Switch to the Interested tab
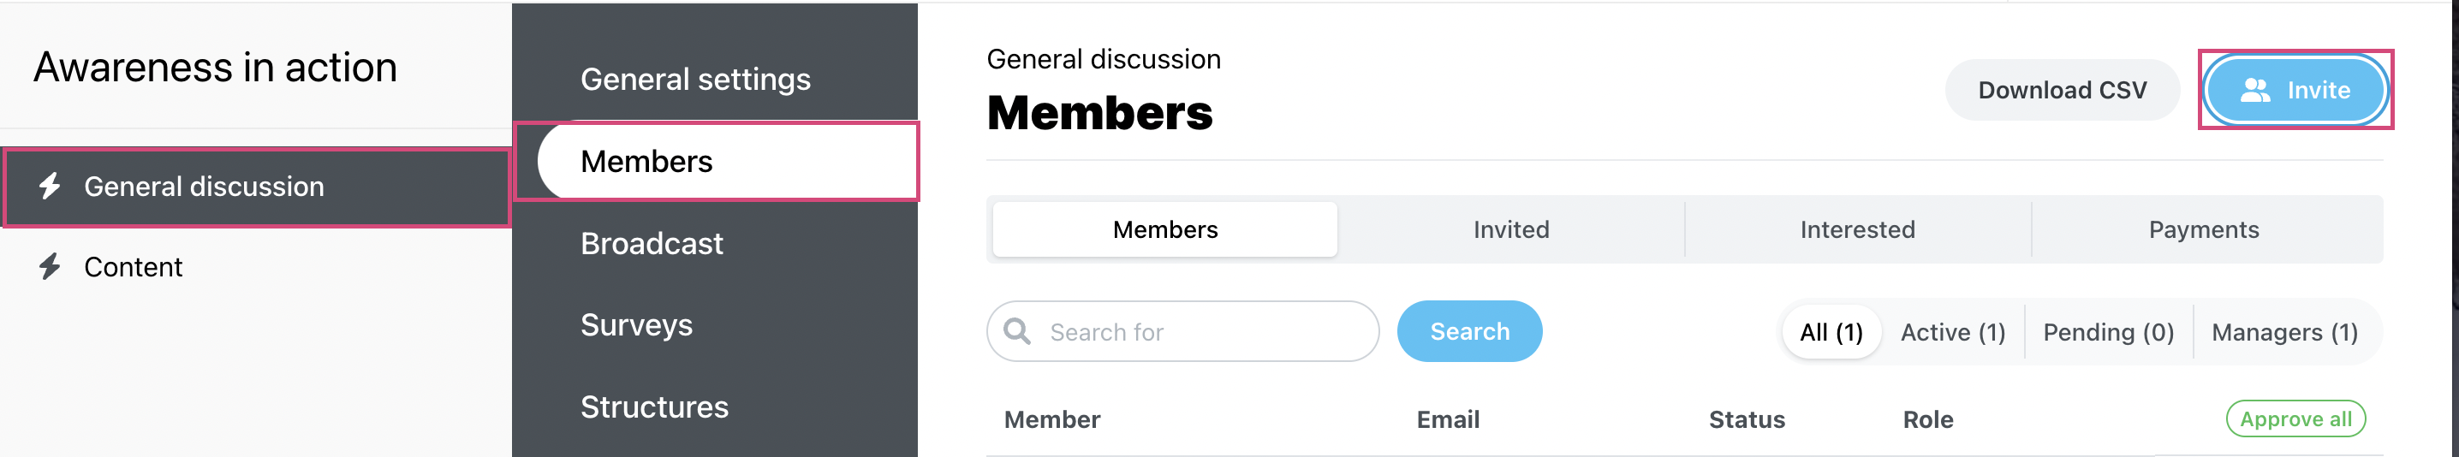 [1858, 230]
